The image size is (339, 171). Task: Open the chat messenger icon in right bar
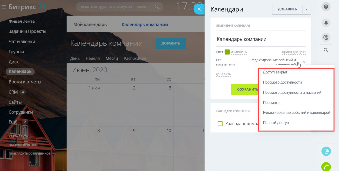(326, 37)
